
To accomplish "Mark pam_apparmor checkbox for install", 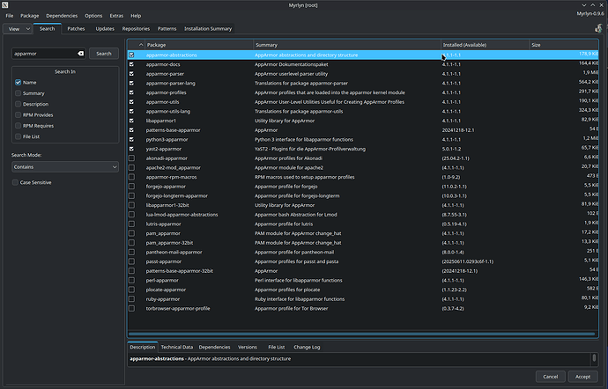I will tap(132, 233).
